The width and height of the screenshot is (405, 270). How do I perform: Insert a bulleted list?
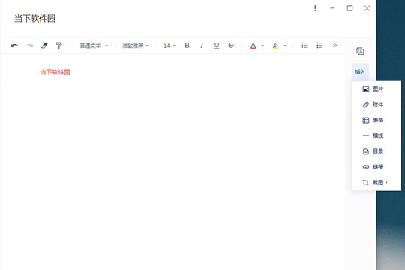319,46
